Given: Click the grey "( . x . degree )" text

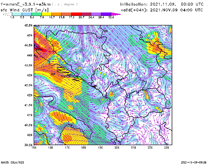Looking at the screenshot, I should (65, 4).
